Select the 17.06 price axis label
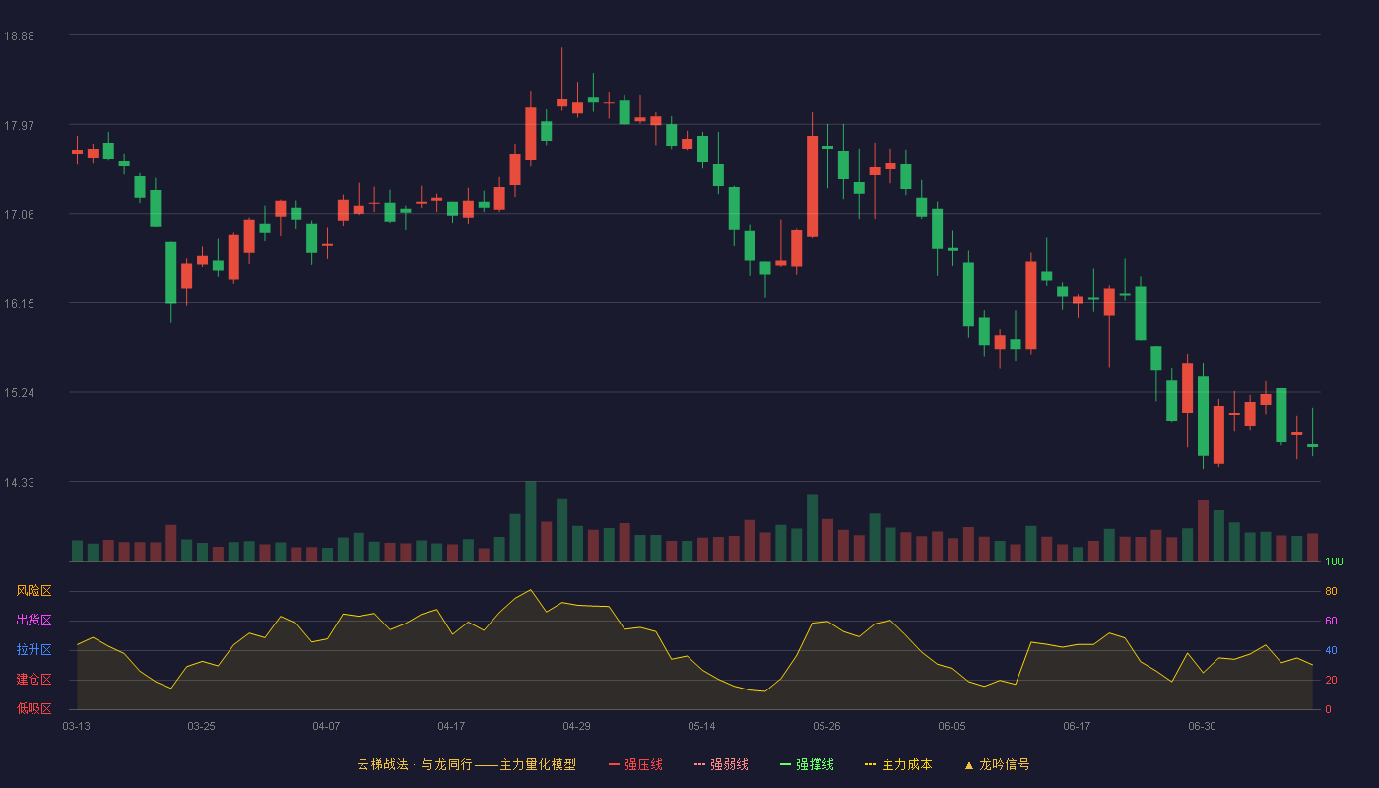 click(19, 214)
